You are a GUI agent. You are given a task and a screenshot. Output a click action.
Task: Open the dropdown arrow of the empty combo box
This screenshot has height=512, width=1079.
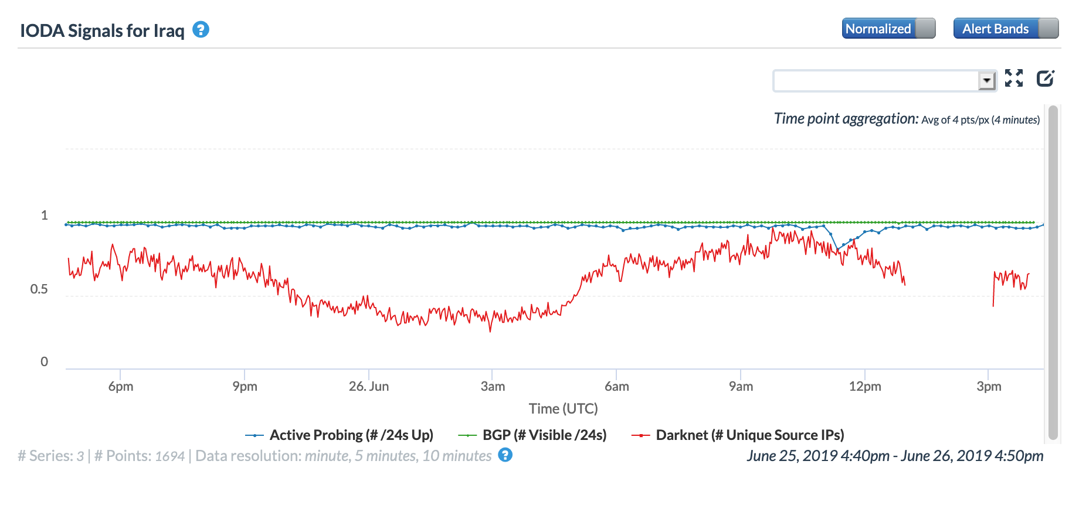pyautogui.click(x=987, y=80)
